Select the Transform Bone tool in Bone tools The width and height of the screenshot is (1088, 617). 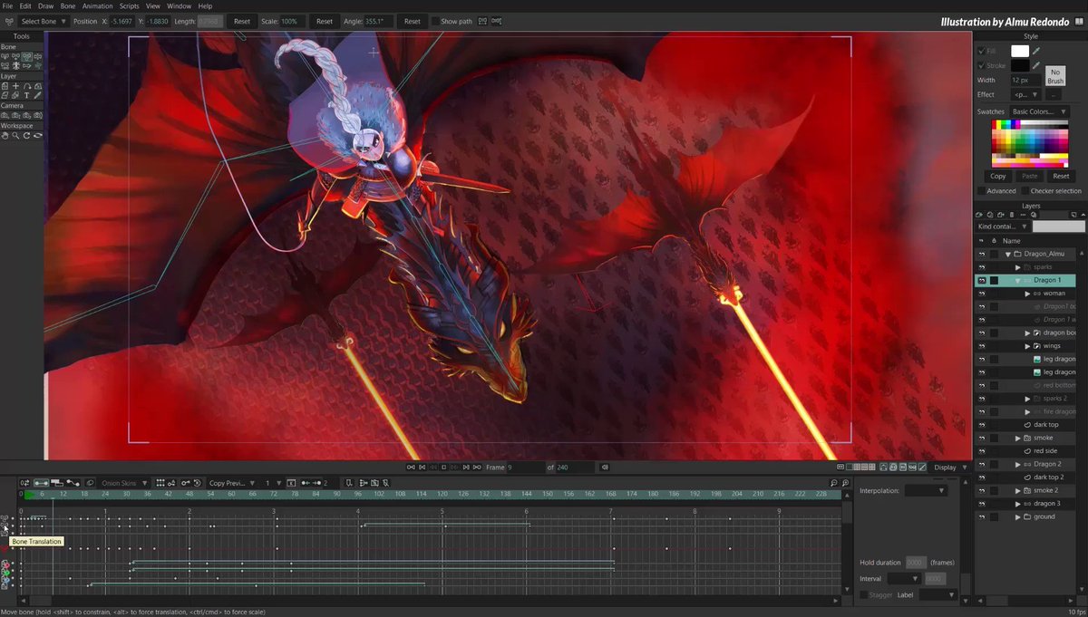coord(27,56)
